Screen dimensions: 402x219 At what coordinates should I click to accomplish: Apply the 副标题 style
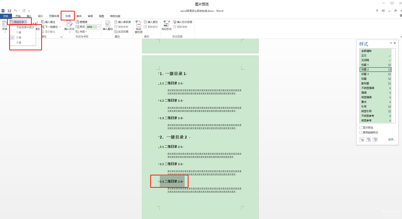(x=375, y=83)
